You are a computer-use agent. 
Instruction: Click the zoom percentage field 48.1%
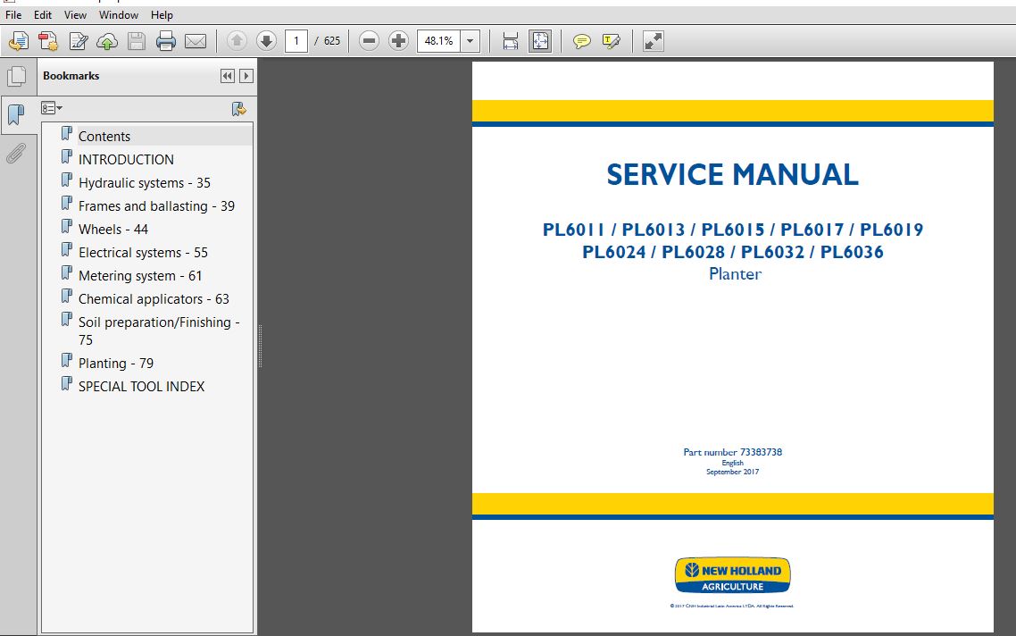[438, 41]
